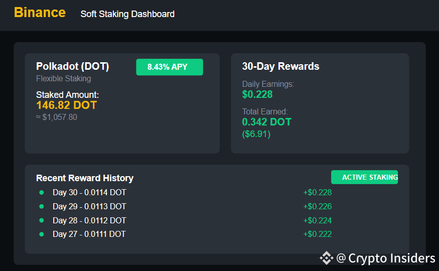Select the Day 30 - 0.0114 DOT entry

tap(89, 192)
